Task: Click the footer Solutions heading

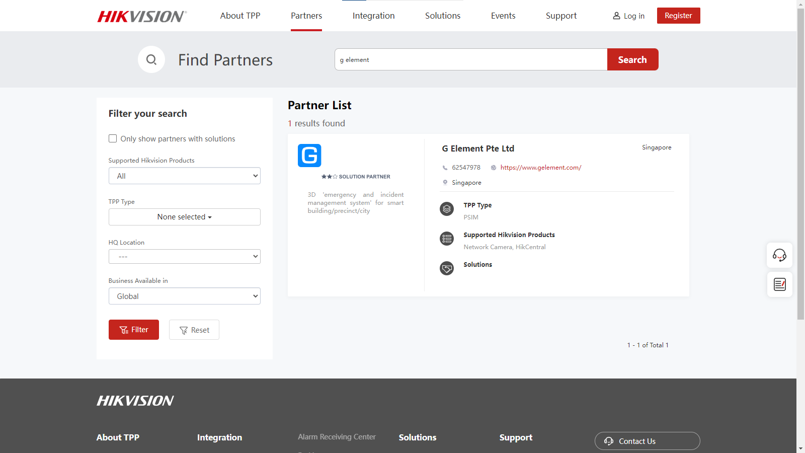Action: 418,437
